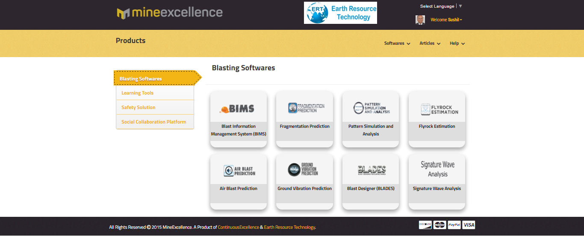
Task: Click the user profile picture
Action: pos(420,20)
